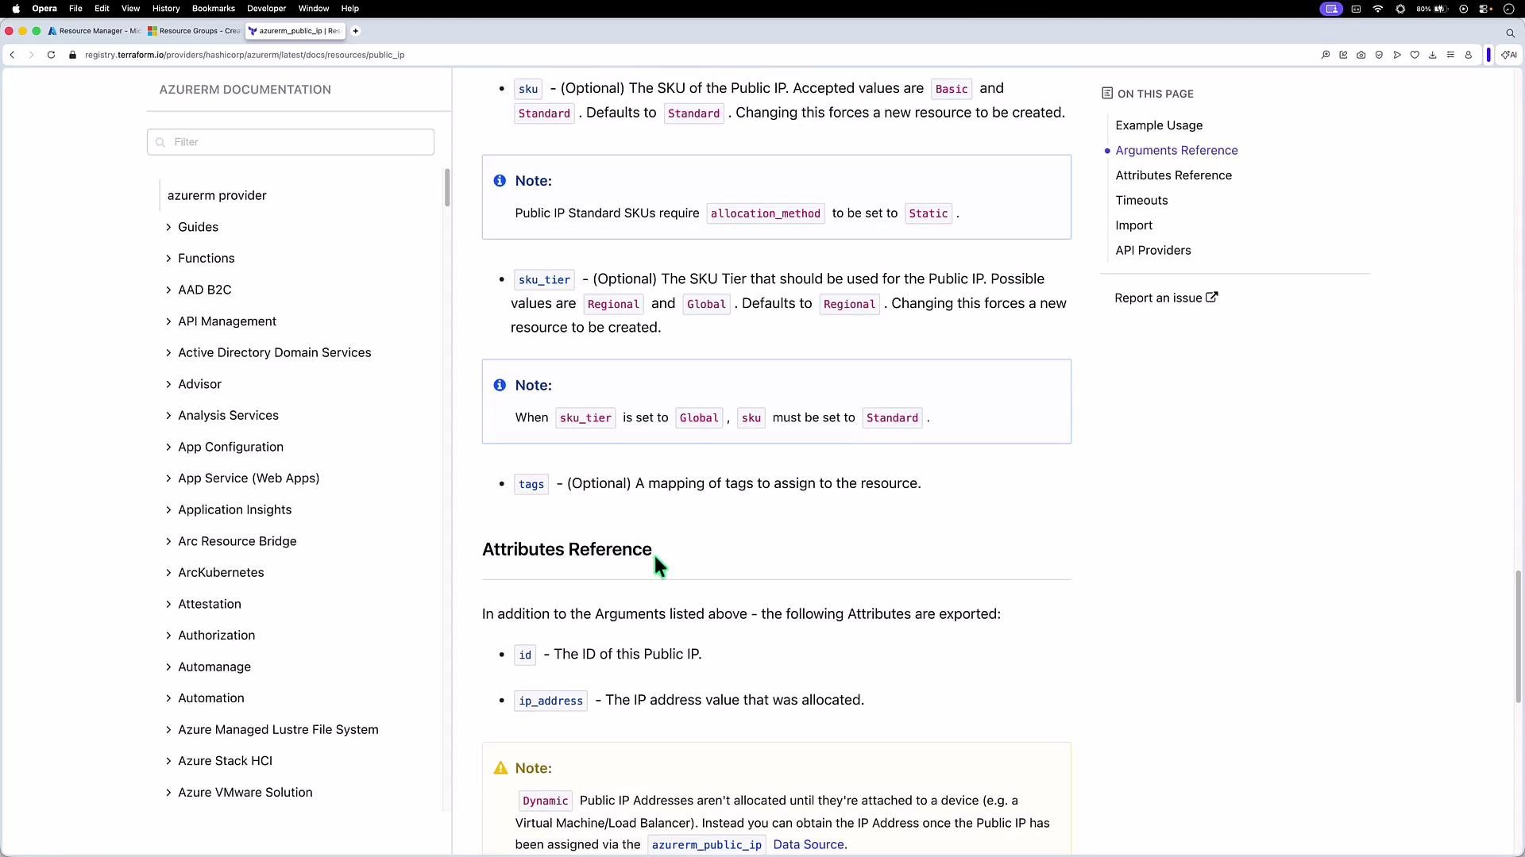Reload the current page

(51, 55)
